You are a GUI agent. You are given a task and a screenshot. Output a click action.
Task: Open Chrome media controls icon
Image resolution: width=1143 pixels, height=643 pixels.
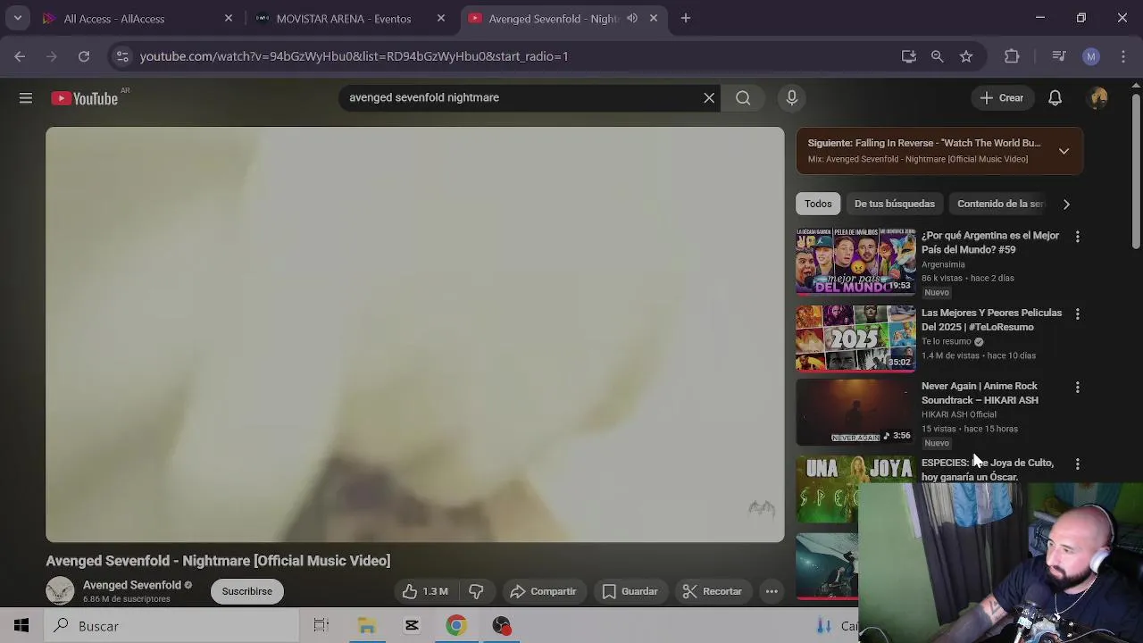click(x=1059, y=56)
